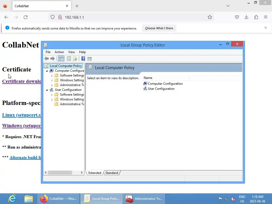Switch to Administrative Tools taskbar button

(x=144, y=199)
